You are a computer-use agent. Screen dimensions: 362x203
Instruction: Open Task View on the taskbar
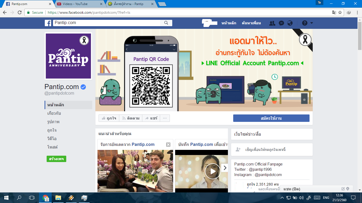32,197
